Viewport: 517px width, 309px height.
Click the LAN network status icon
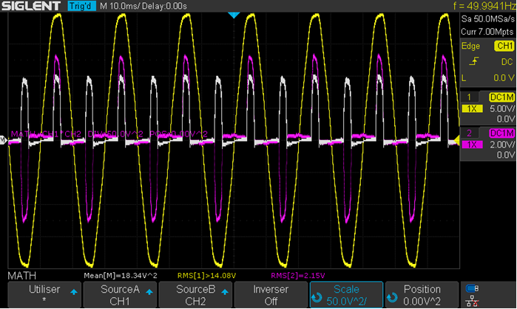point(472,301)
